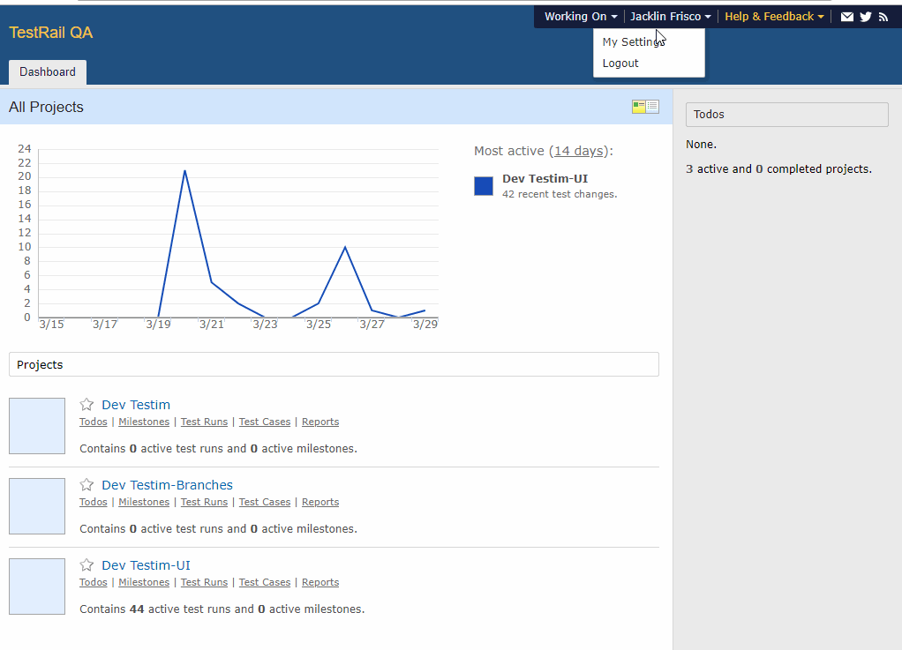The width and height of the screenshot is (902, 650).
Task: Open the Dashboard tab
Action: (x=48, y=72)
